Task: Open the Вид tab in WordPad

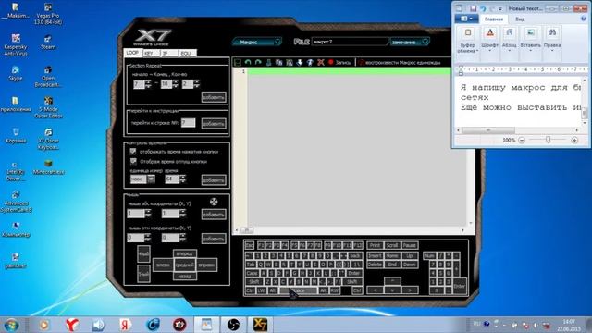Action: tap(520, 18)
